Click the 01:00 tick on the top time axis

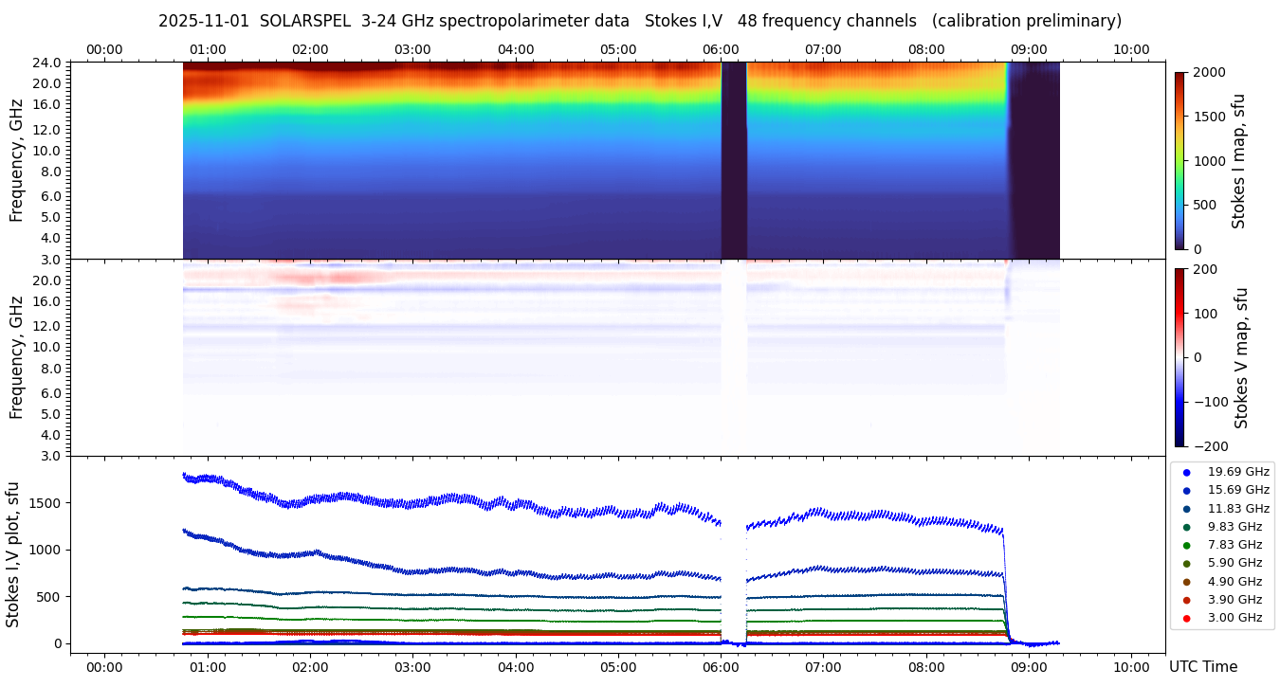coord(207,49)
